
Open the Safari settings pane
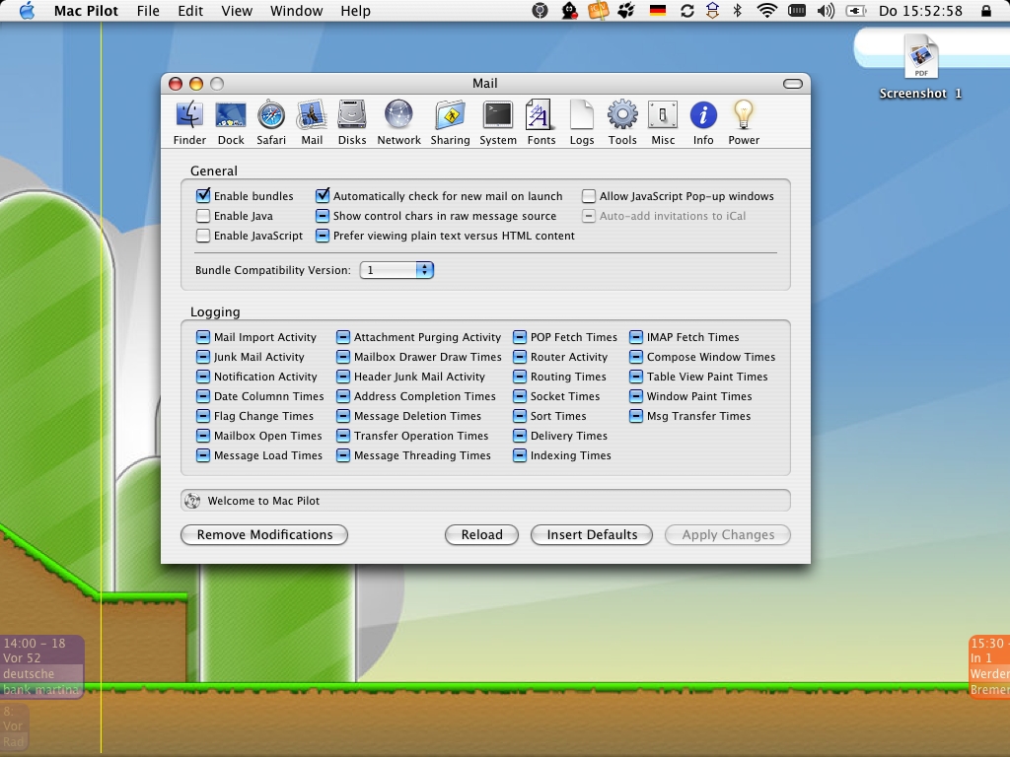(271, 123)
